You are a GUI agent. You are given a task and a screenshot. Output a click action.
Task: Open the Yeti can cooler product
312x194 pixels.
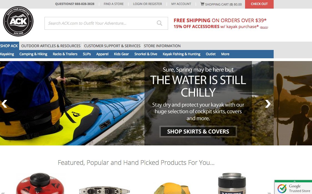(x=232, y=183)
